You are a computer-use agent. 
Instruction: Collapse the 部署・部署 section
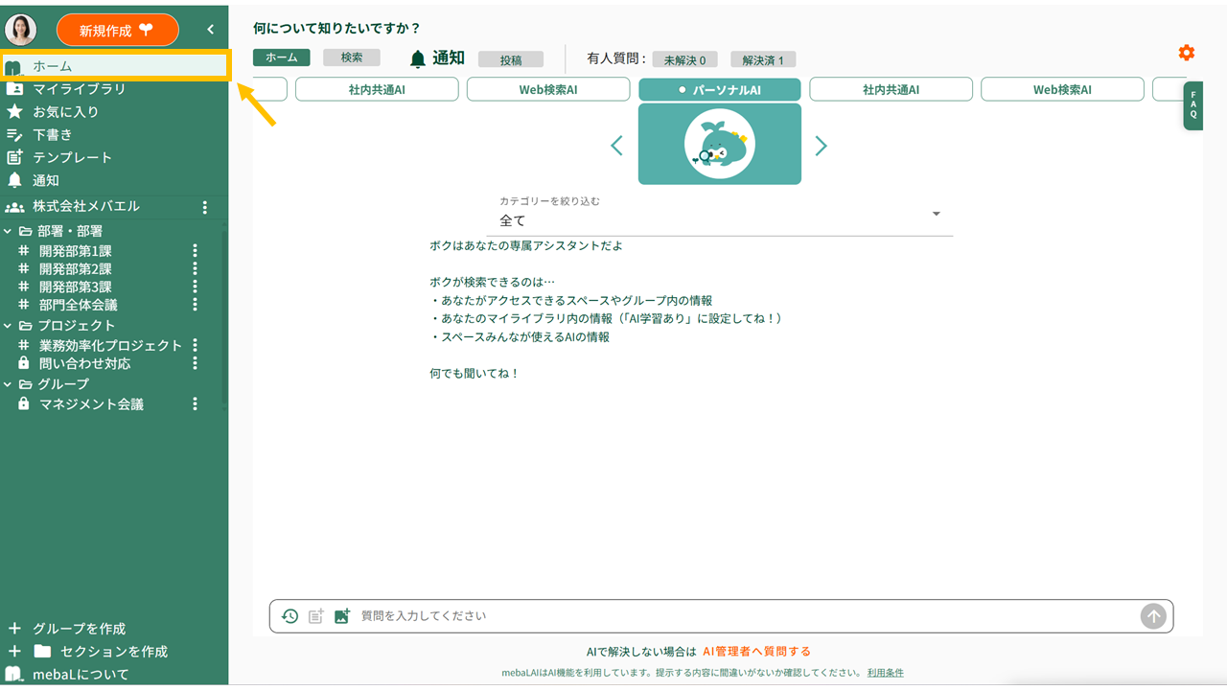tap(8, 231)
